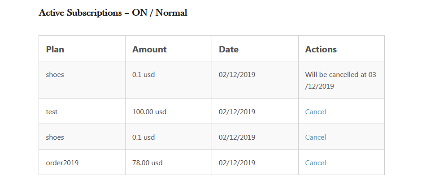Click the "Will be cancelled" notice text
Screen dimensions: 426x184
tap(340, 80)
